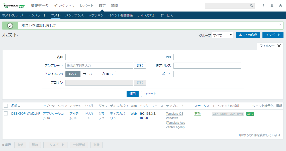Open the help question mark icon
This screenshot has height=151, width=286.
tap(263, 6)
